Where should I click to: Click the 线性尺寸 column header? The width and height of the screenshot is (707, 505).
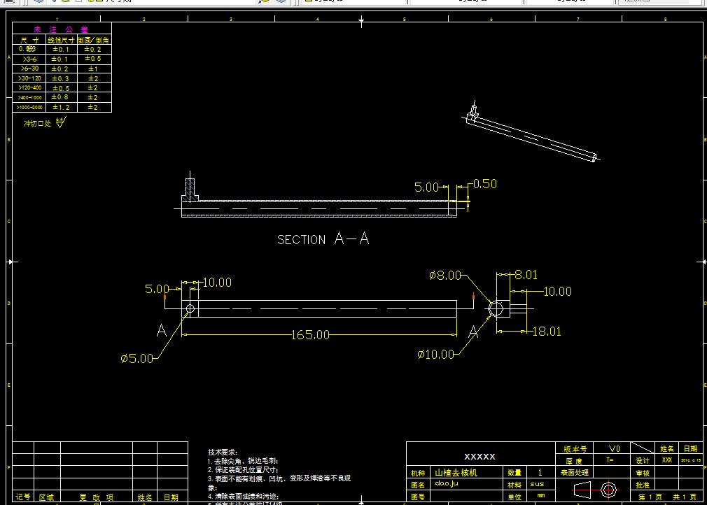[62, 40]
